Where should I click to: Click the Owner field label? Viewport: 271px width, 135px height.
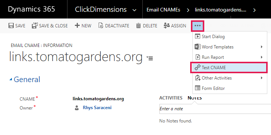click(x=26, y=108)
